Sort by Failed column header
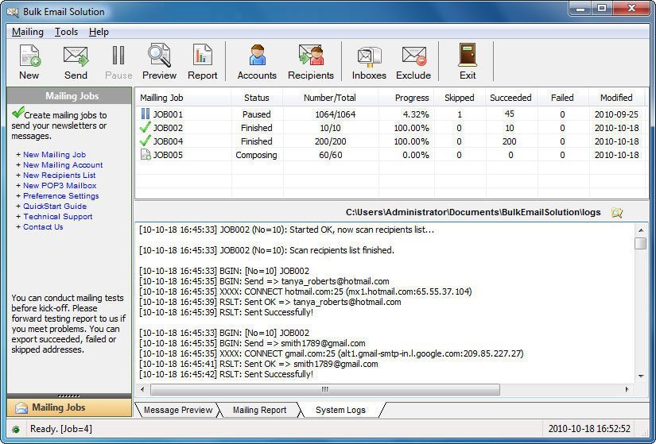 562,98
